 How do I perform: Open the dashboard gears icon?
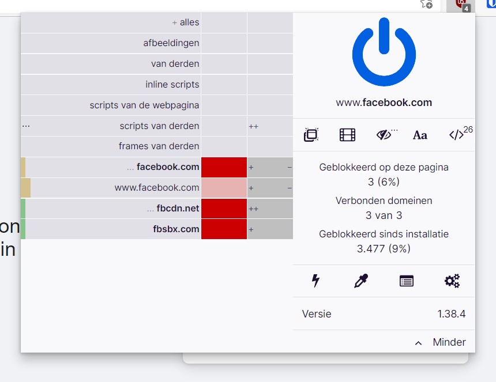point(452,281)
